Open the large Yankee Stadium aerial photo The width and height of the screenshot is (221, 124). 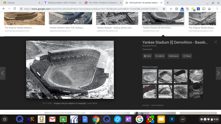point(70,70)
